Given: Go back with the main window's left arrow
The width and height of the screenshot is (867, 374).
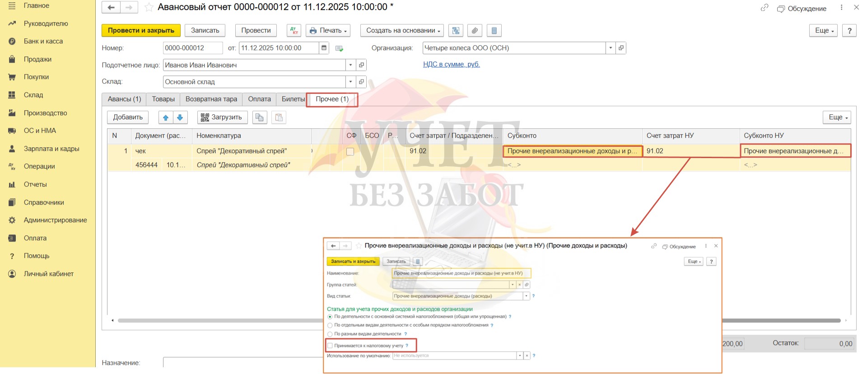Looking at the screenshot, I should (111, 7).
